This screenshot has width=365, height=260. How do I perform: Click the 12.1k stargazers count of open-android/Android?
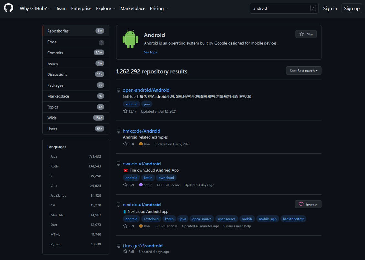pyautogui.click(x=130, y=111)
